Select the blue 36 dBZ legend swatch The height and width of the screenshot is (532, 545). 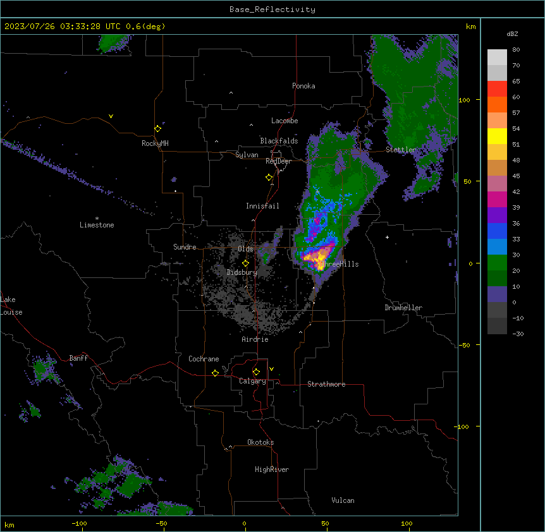click(497, 231)
